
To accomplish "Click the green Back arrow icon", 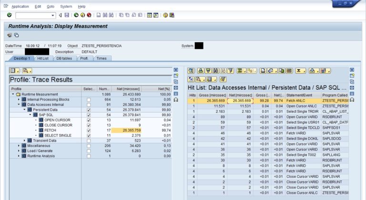I will pos(76,15).
